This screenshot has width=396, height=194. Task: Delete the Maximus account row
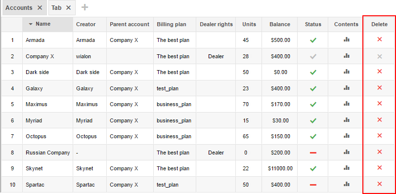[379, 104]
